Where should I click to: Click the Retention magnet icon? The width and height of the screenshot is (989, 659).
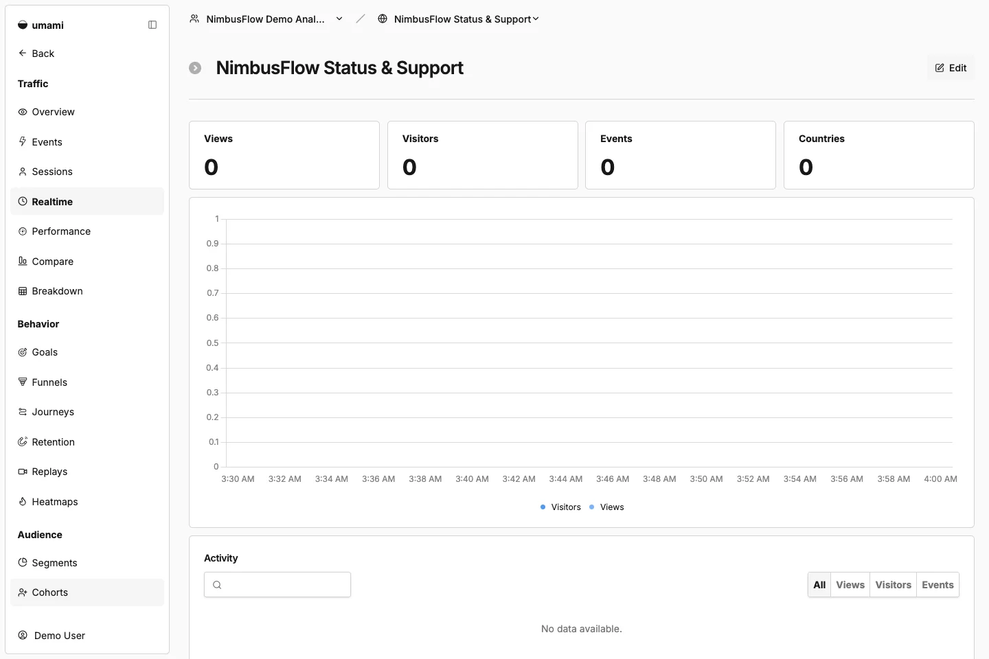(x=23, y=441)
